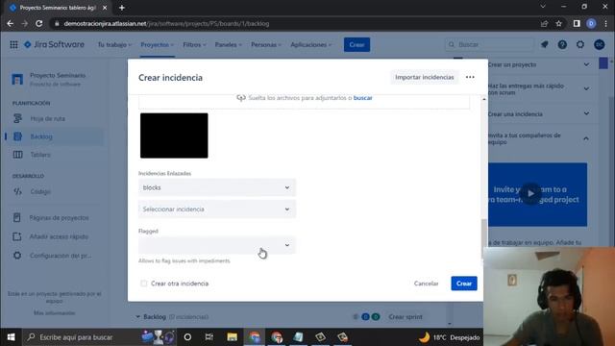Open the browser side panel icon
The image size is (615, 346).
point(577,23)
